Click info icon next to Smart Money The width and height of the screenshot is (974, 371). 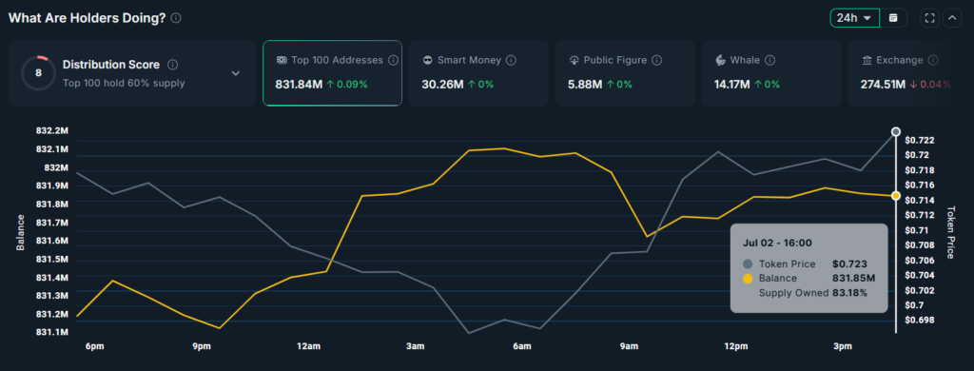pyautogui.click(x=511, y=60)
